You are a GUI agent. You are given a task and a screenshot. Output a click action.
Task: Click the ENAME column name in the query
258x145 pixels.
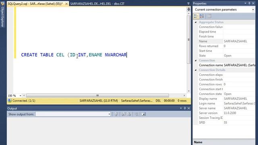pyautogui.click(x=95, y=55)
